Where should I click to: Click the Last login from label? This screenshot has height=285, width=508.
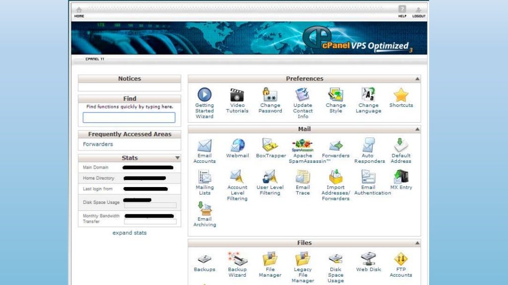pos(98,189)
